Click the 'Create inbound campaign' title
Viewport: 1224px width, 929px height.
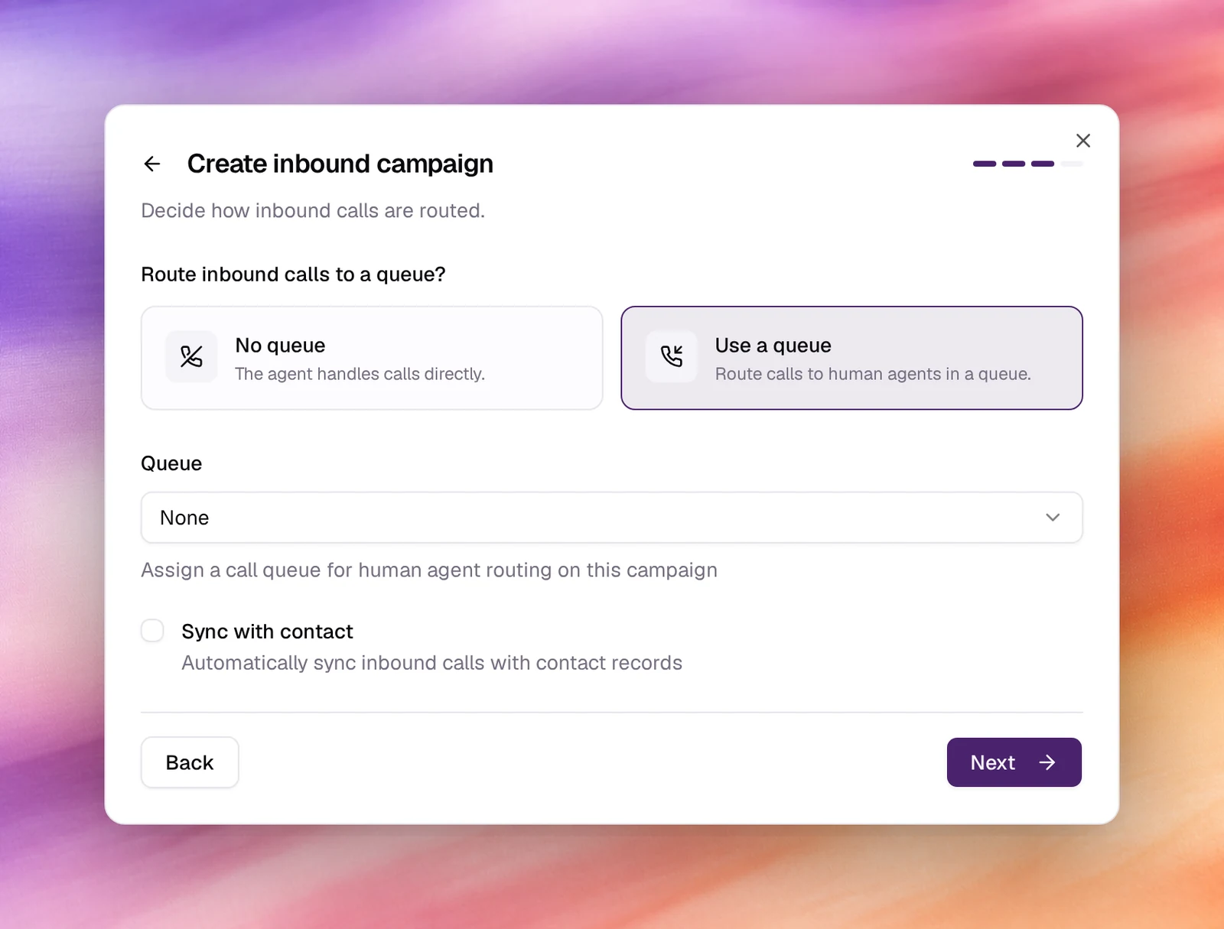[x=340, y=164]
